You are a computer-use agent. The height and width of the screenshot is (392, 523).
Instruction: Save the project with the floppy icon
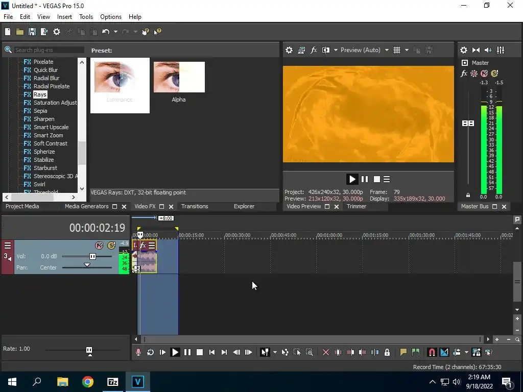point(32,32)
